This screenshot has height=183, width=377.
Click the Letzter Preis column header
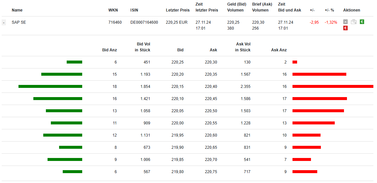tap(178, 10)
